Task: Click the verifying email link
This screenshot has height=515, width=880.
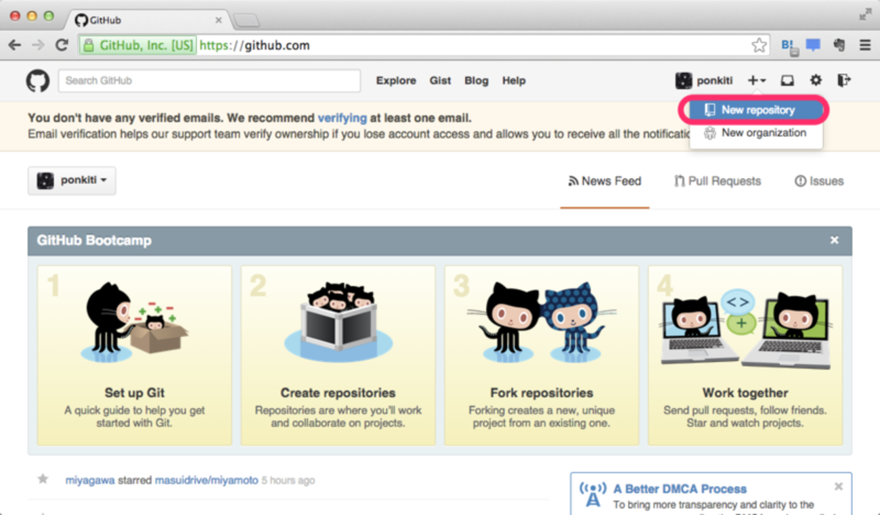Action: pos(342,118)
